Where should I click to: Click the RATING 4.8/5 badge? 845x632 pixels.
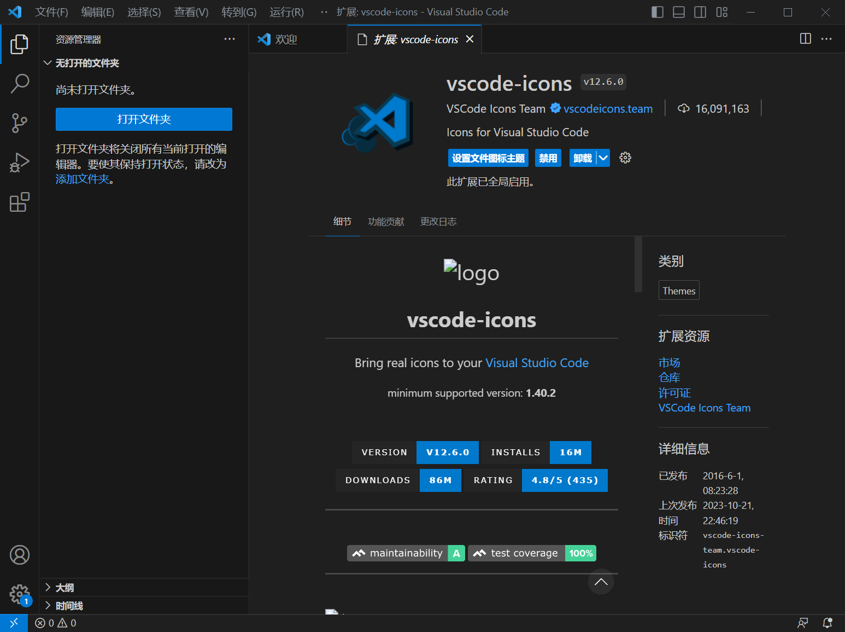536,480
